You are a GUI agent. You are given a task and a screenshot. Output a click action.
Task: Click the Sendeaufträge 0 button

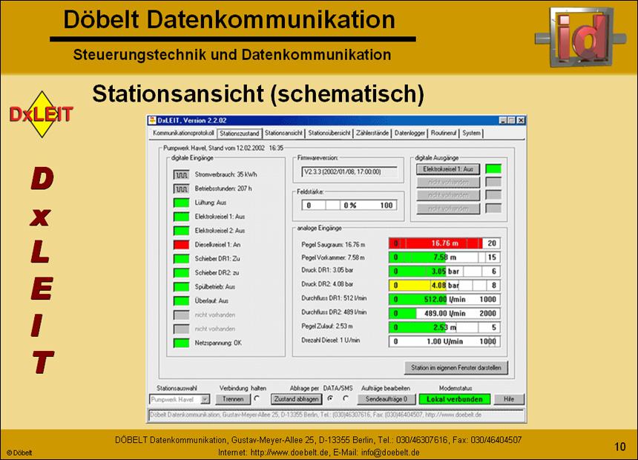point(387,399)
